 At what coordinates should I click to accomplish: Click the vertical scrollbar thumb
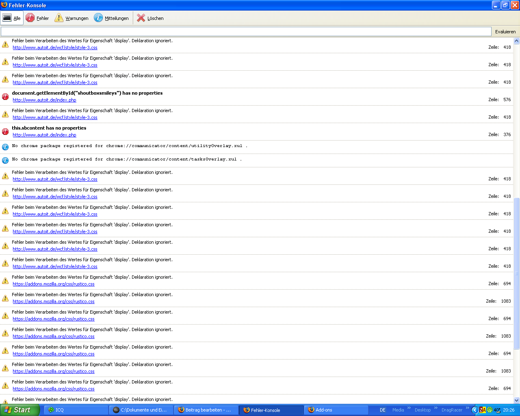click(x=516, y=273)
